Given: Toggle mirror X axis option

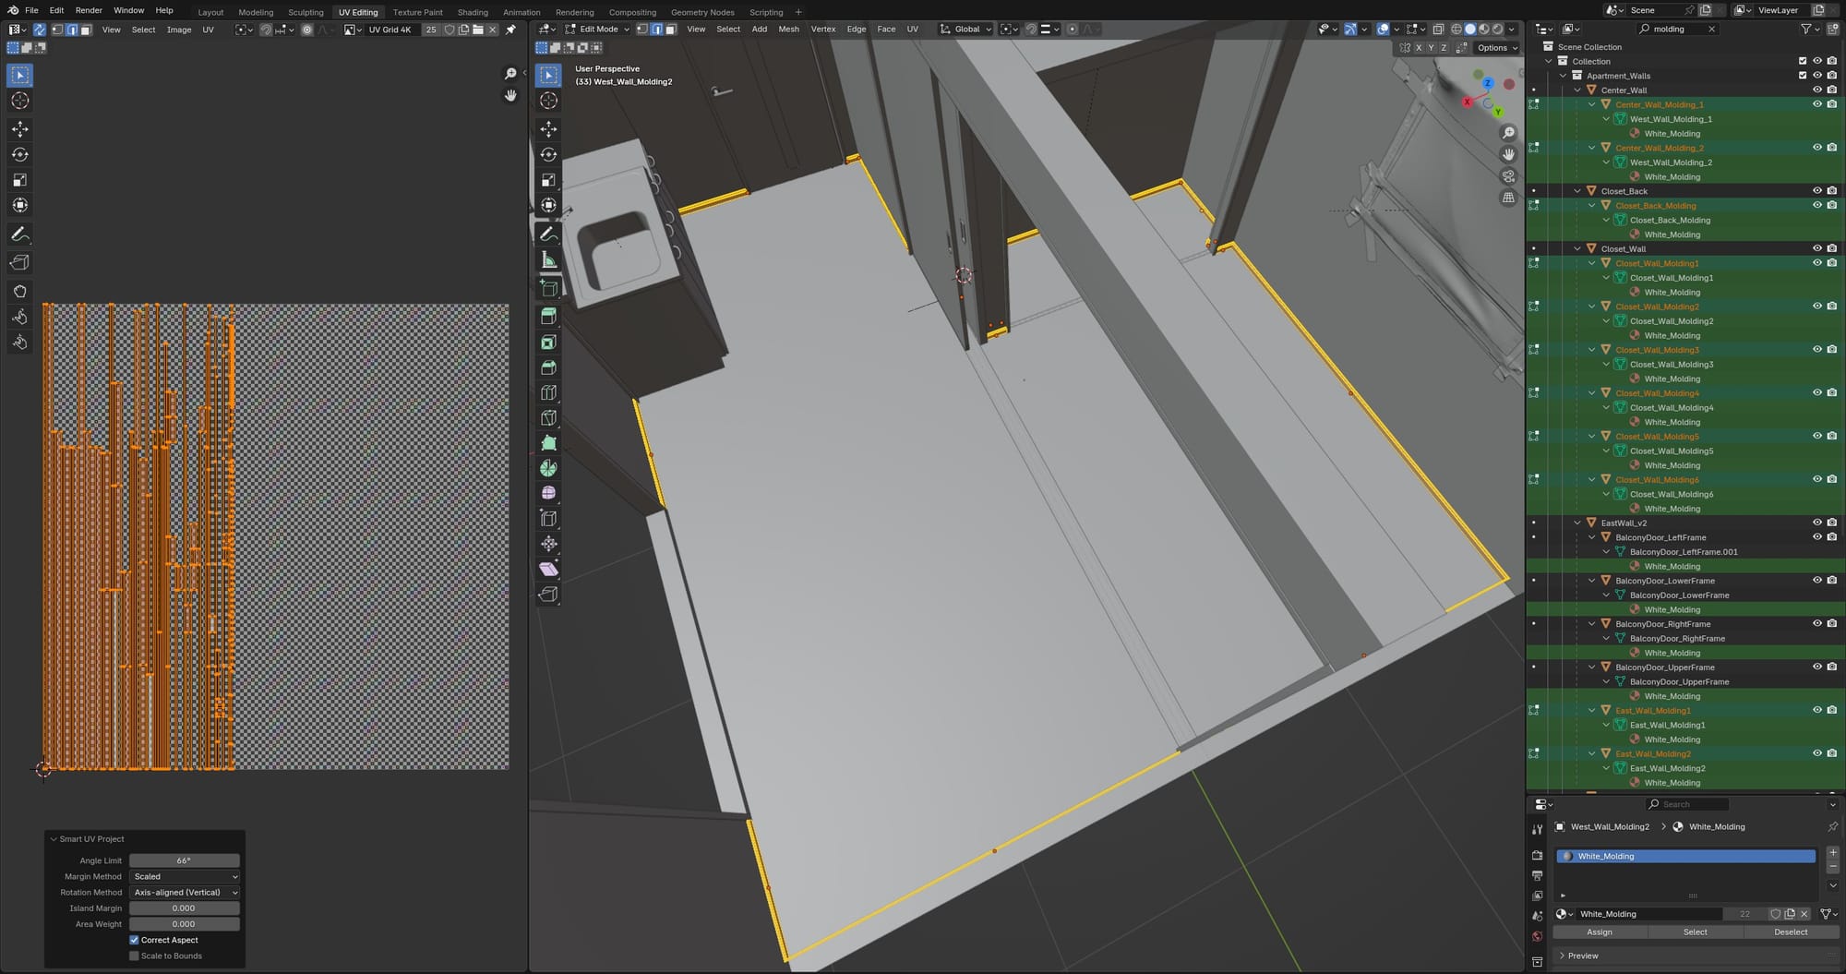Looking at the screenshot, I should pyautogui.click(x=1418, y=47).
